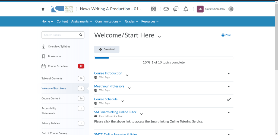This screenshot has height=135, width=278.
Task: Open the SM Smarthinking Online Tutor chevron
Action: 141,114
